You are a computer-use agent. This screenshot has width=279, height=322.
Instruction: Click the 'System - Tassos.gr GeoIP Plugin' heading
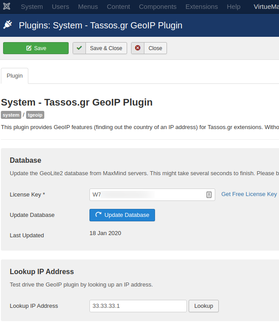[x=77, y=102]
